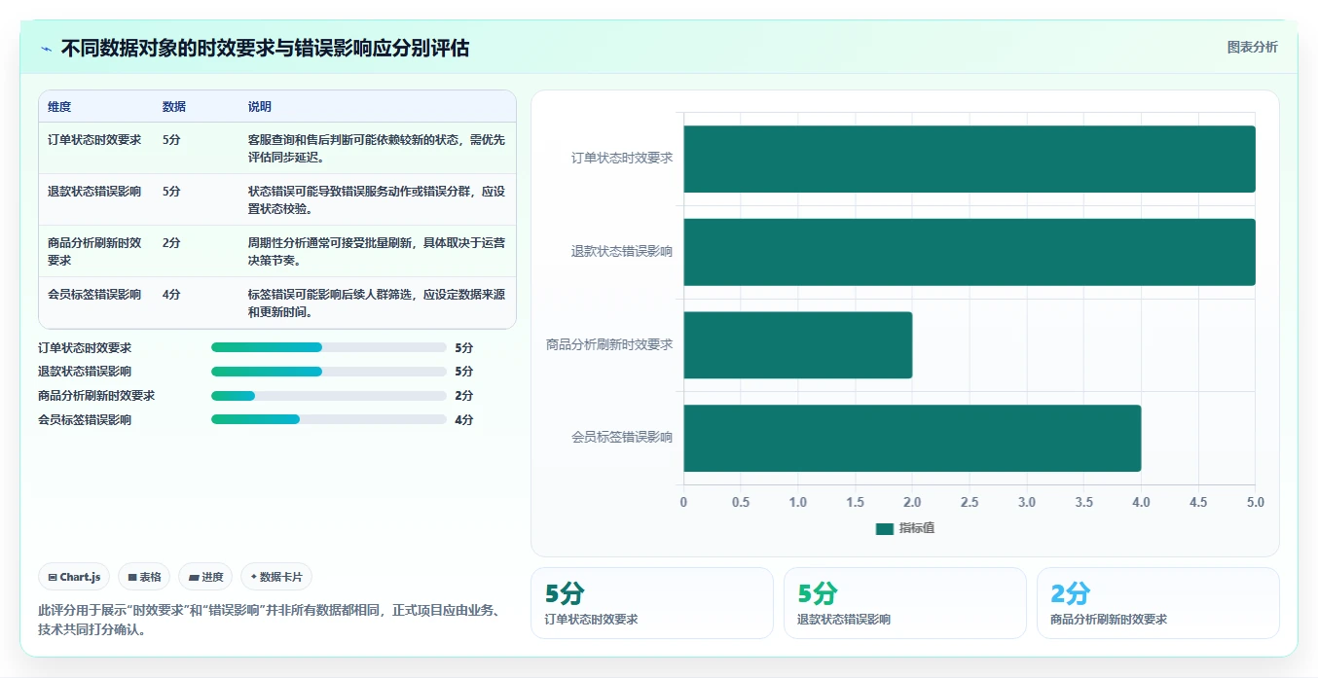Screen dimensions: 1318x678
Task: Click the 会员标签错误影响 chart bar
Action: [912, 439]
